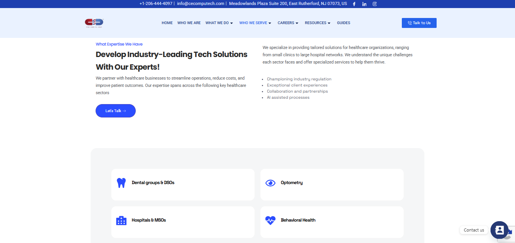
Task: Open the Resources menu
Action: coord(315,23)
